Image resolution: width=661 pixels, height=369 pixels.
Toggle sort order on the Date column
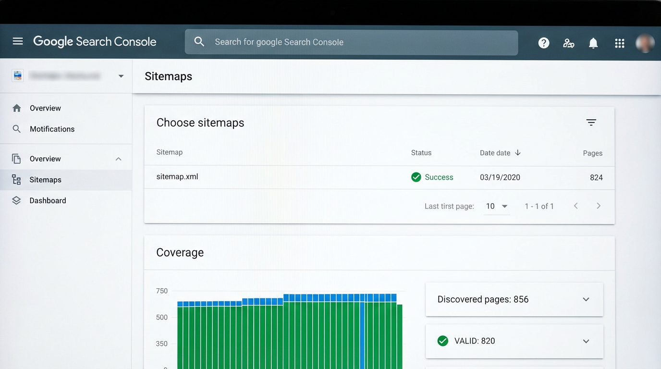pyautogui.click(x=517, y=152)
